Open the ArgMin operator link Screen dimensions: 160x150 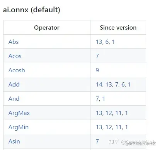coord(19,127)
